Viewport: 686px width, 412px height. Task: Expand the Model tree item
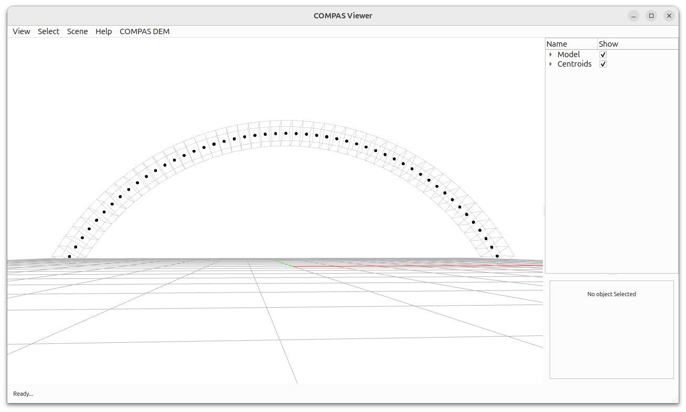coord(550,55)
